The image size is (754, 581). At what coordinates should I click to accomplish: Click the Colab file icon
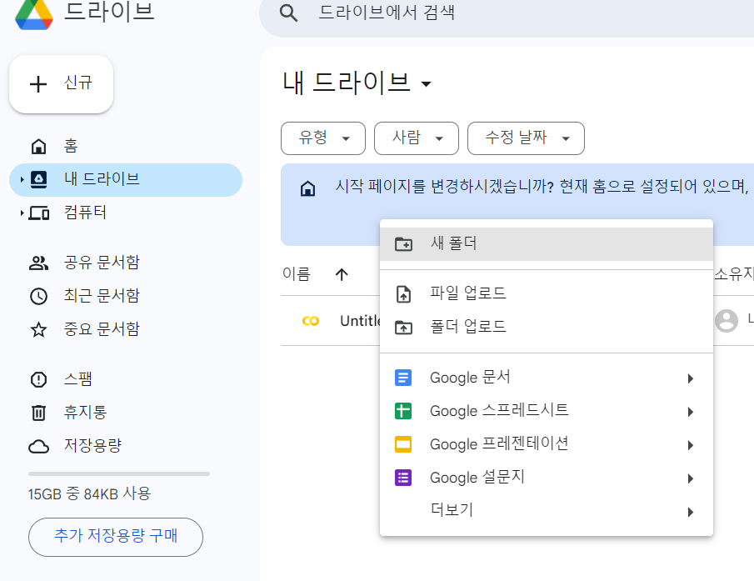(311, 321)
